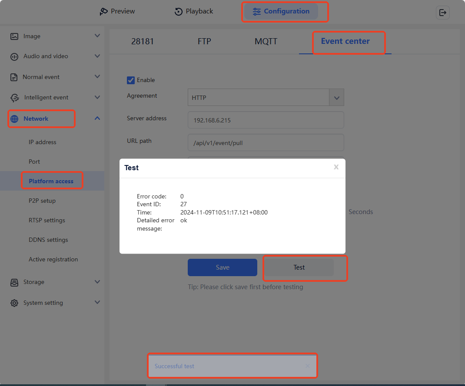This screenshot has height=386, width=465.
Task: Click the Server address input field
Action: coord(266,120)
